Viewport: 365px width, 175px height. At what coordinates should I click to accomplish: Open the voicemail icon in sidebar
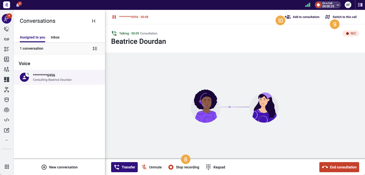coord(7,39)
